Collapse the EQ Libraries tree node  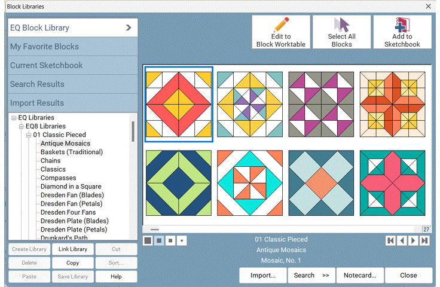point(14,118)
